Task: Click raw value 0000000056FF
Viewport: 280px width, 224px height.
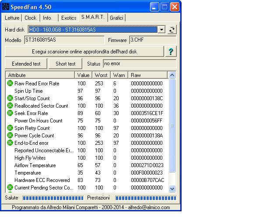Action: pos(147,121)
